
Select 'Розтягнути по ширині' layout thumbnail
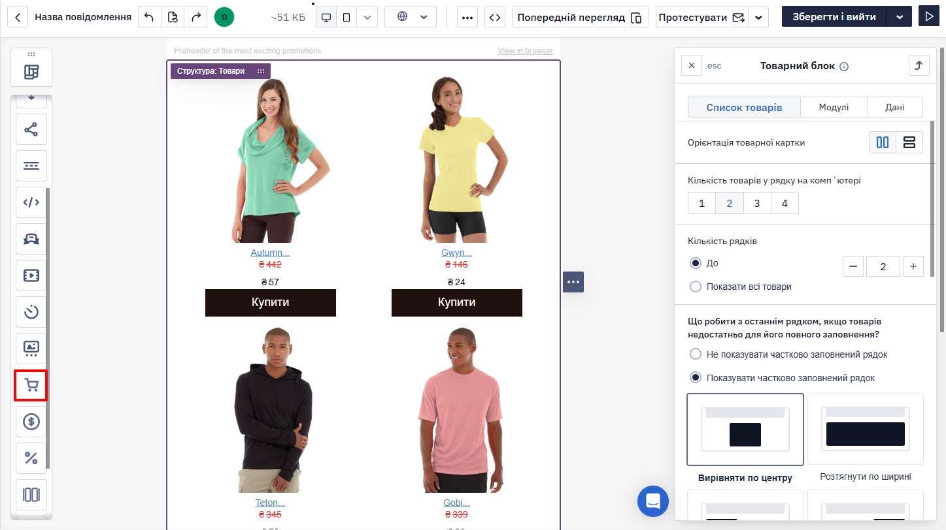click(866, 429)
